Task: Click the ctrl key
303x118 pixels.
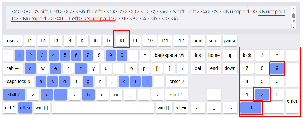Action: coord(10,108)
